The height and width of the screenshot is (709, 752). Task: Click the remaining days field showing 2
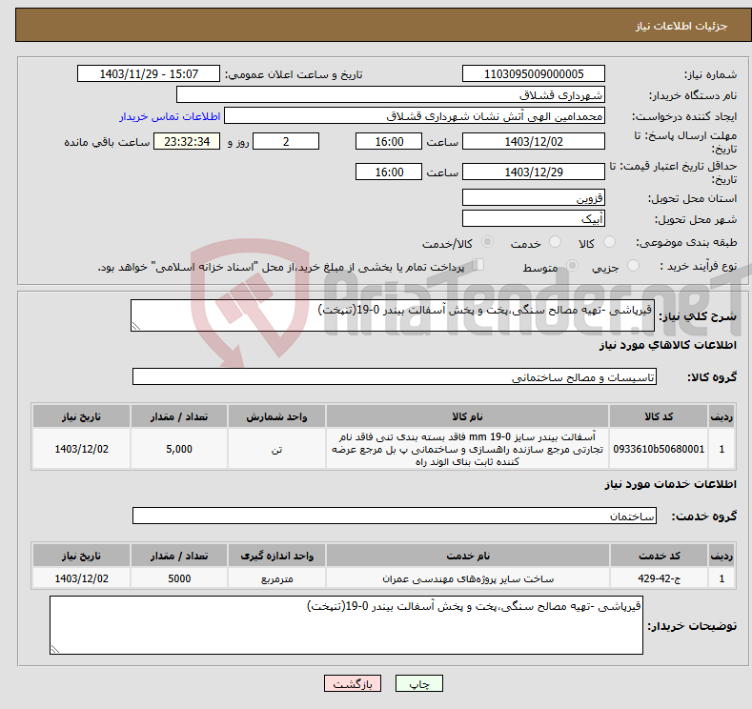click(x=286, y=141)
